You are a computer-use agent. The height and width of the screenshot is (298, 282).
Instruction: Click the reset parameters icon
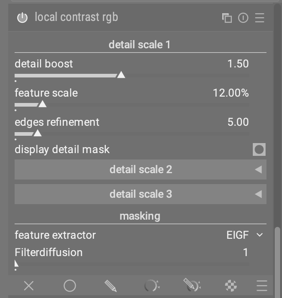(x=243, y=18)
